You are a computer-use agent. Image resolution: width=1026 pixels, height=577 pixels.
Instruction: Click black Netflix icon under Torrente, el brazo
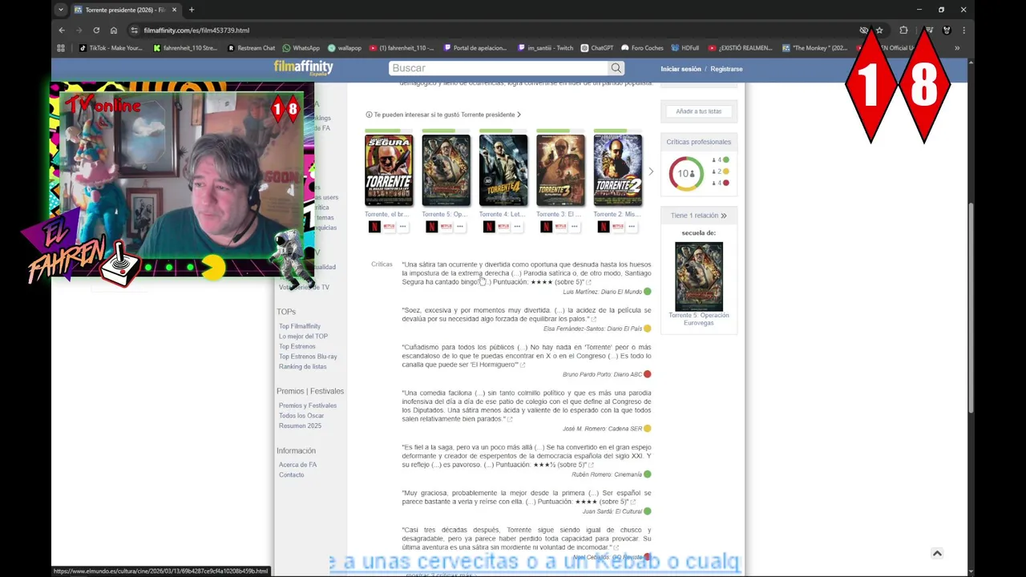click(x=374, y=227)
